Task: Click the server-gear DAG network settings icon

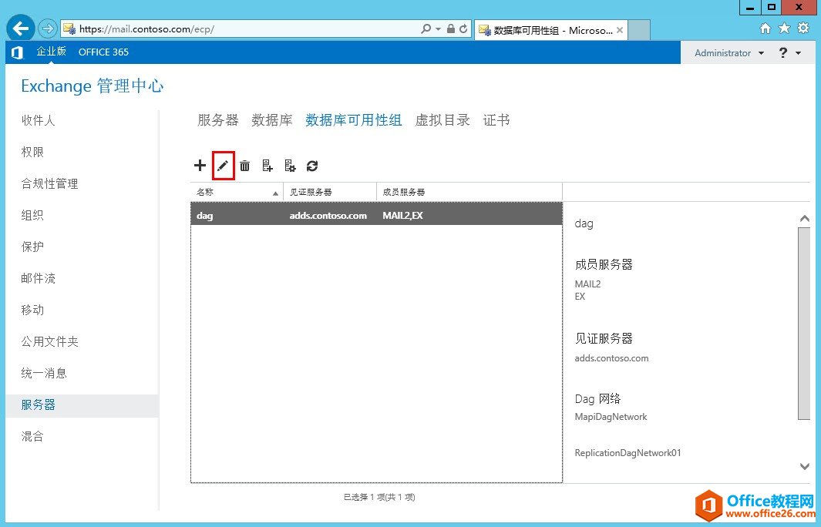Action: [x=290, y=165]
